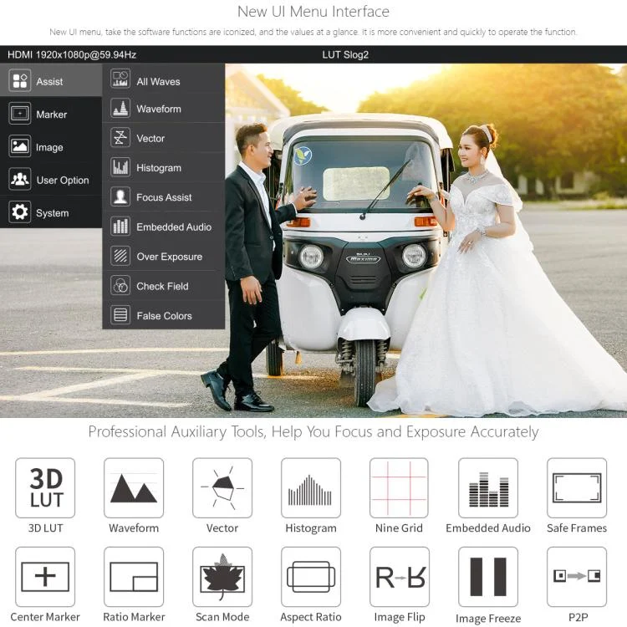Open the Marker menu category
Viewport: 627px width, 627px height.
(x=50, y=115)
